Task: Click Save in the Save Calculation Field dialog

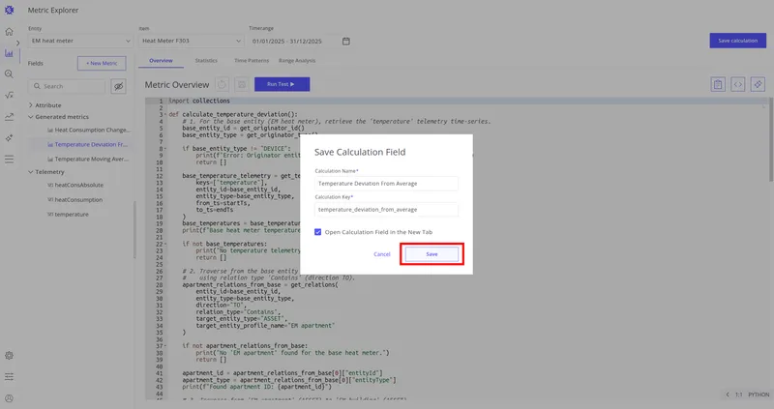Action: [x=432, y=254]
